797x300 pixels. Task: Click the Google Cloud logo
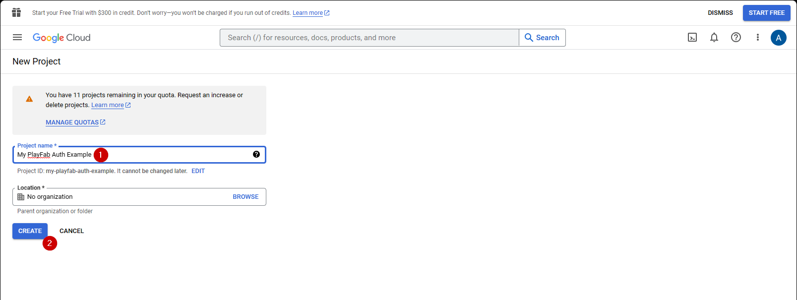pos(61,38)
